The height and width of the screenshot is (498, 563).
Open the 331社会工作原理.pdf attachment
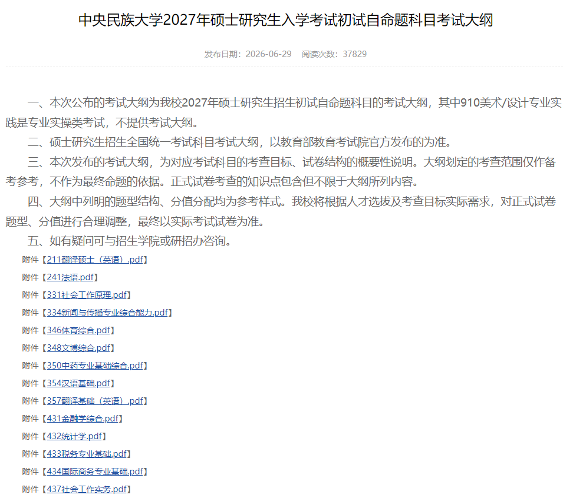pyautogui.click(x=87, y=295)
